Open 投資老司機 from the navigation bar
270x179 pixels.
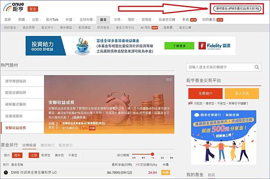click(x=167, y=20)
